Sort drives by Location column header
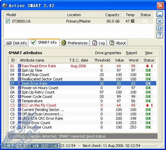166x150 pixels. (83, 15)
